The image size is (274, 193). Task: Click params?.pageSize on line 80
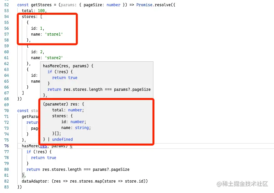111,169
